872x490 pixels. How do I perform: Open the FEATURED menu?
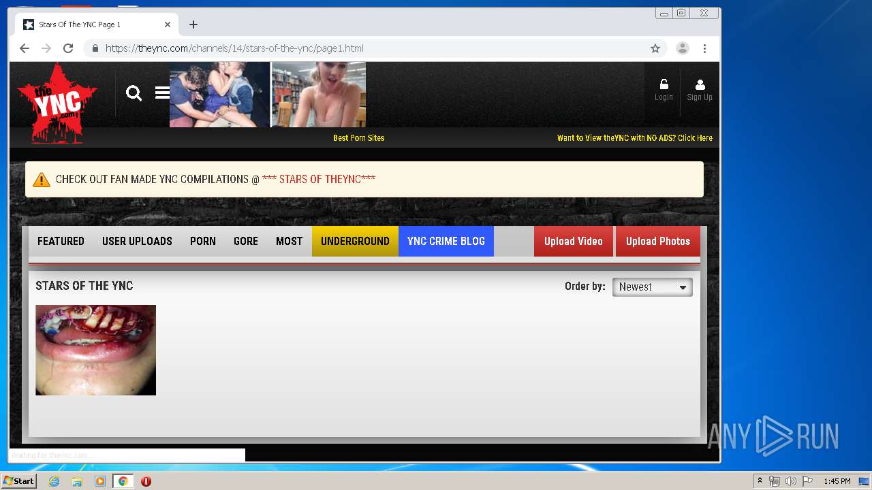(x=61, y=242)
